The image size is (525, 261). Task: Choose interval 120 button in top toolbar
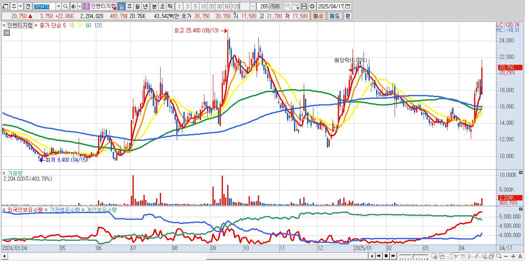[235, 6]
